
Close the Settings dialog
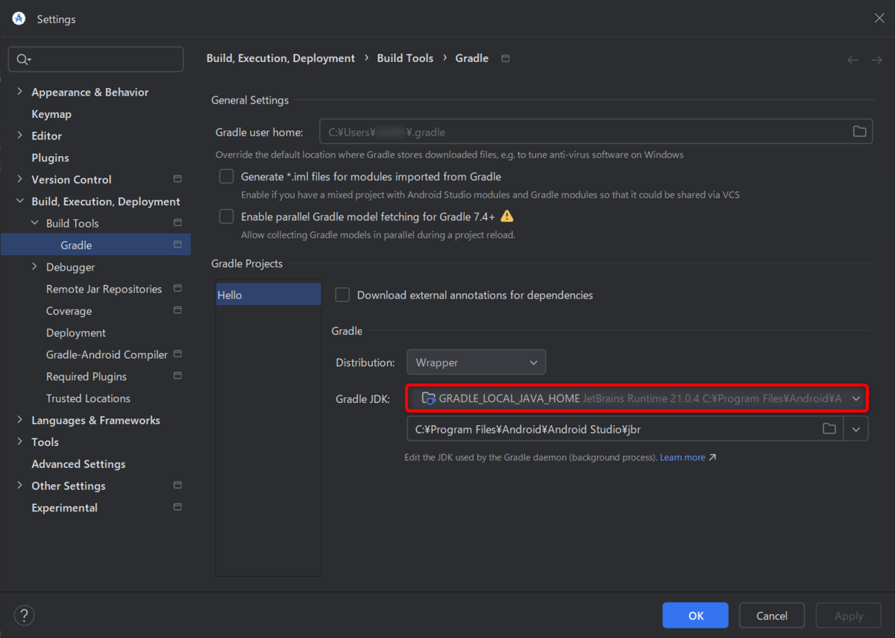point(879,19)
